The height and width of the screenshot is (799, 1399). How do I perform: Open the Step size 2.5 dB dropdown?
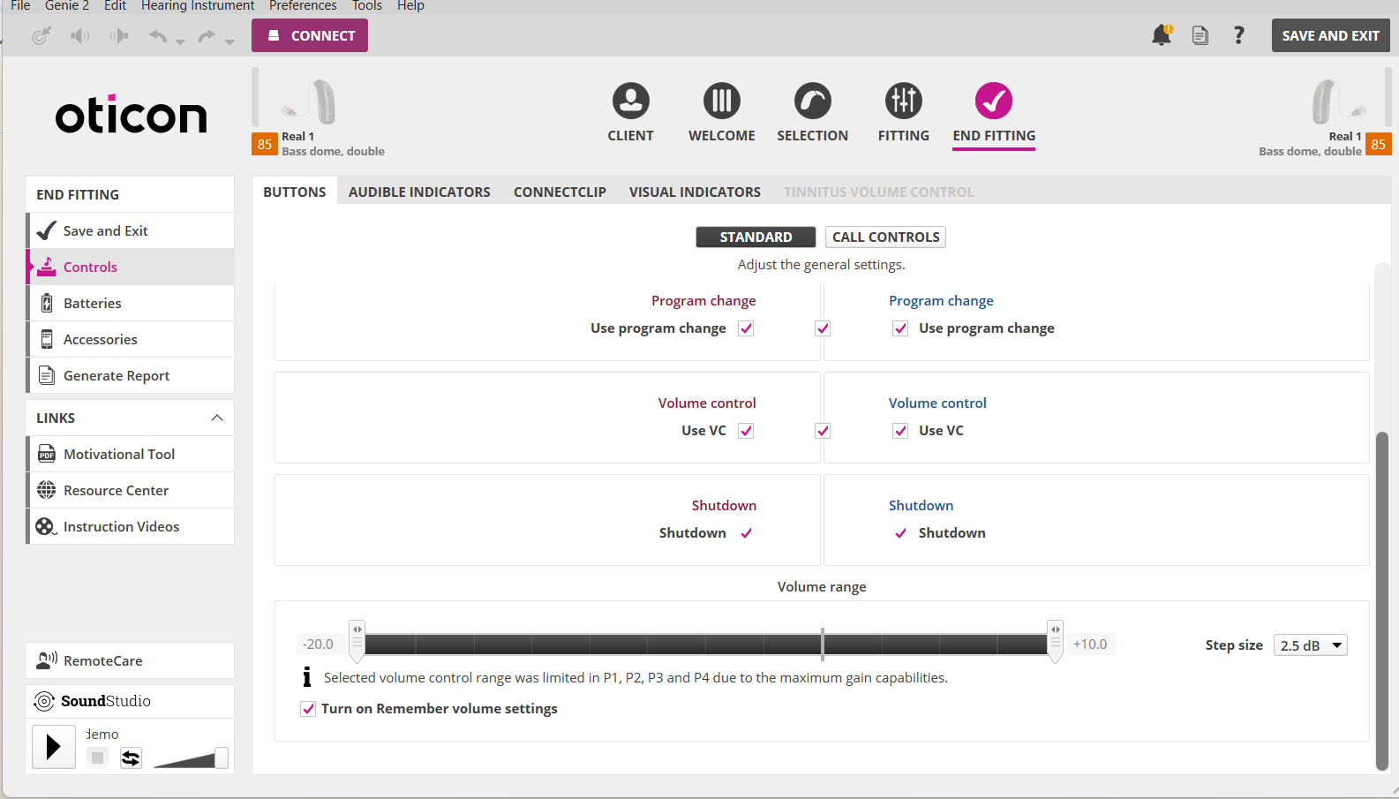(x=1311, y=645)
